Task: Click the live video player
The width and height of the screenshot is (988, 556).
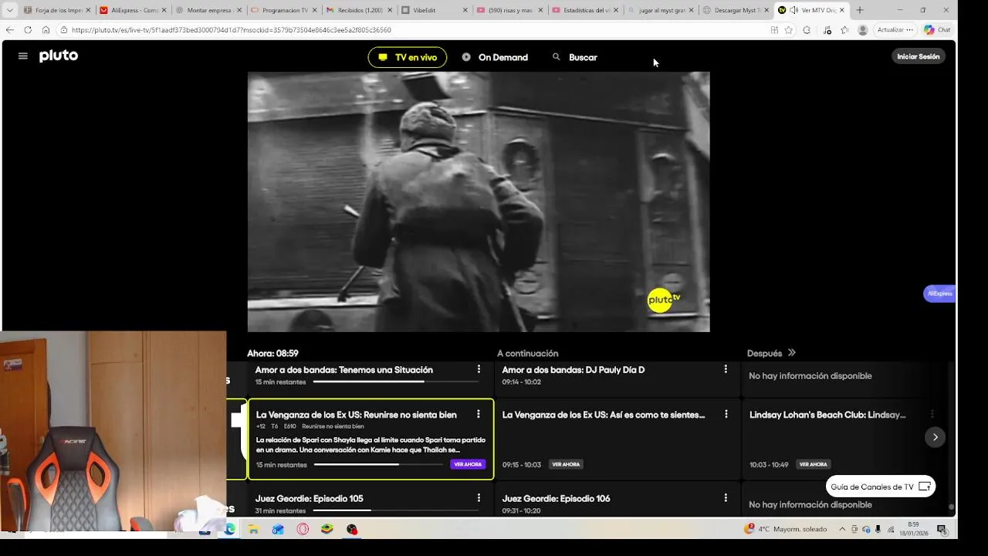Action: click(x=479, y=202)
